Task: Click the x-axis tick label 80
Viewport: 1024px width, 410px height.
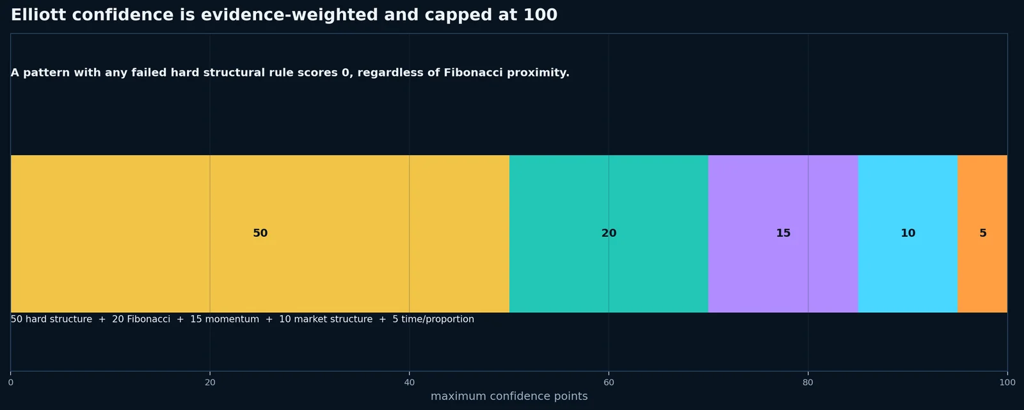Action: click(x=808, y=383)
